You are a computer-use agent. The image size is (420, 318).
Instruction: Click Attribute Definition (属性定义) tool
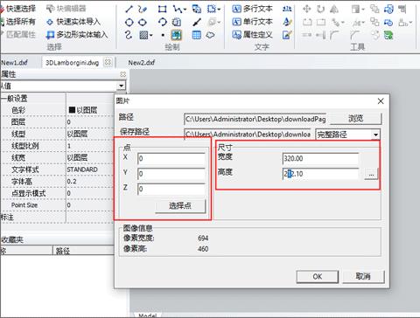click(x=252, y=35)
